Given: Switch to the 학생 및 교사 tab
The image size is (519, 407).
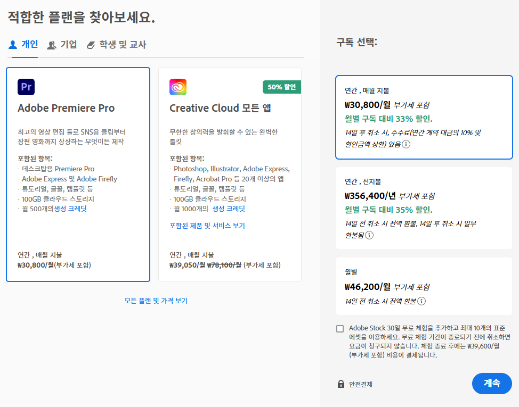Looking at the screenshot, I should [x=116, y=45].
